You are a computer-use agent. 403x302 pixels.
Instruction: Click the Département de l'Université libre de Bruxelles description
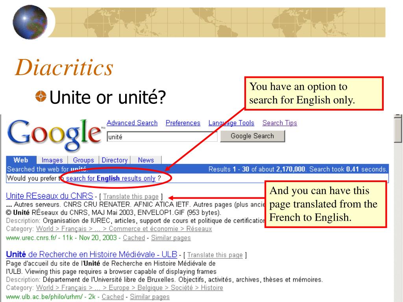[x=183, y=280]
